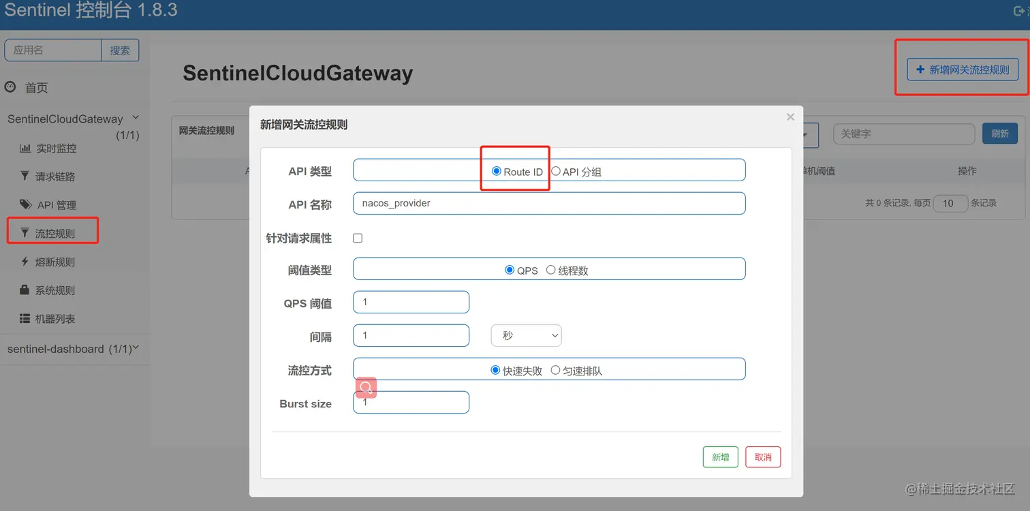1030x511 pixels.
Task: Close the dialog with the X icon
Action: click(x=790, y=117)
